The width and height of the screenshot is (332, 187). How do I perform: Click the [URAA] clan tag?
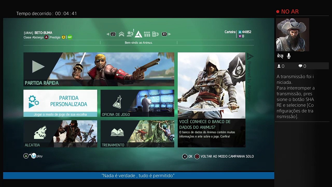pyautogui.click(x=29, y=33)
